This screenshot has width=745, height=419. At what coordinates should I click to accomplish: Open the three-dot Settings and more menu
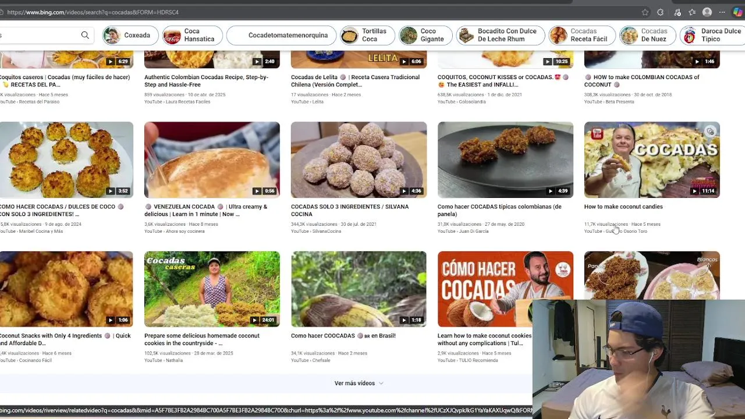pos(722,12)
